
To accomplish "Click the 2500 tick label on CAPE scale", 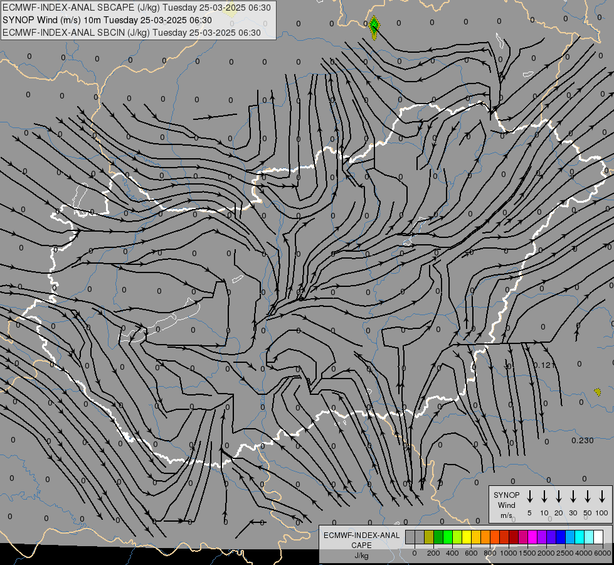I will coord(565,553).
